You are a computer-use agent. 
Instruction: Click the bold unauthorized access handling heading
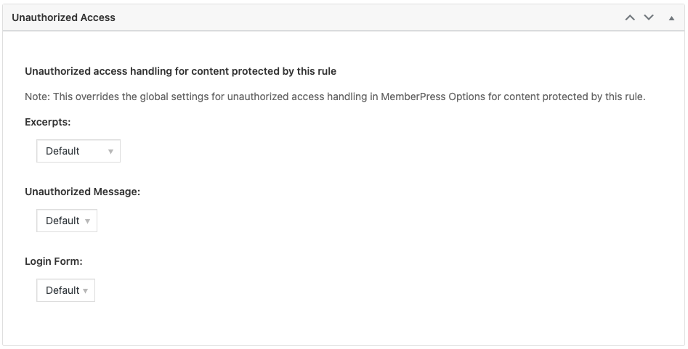(180, 71)
